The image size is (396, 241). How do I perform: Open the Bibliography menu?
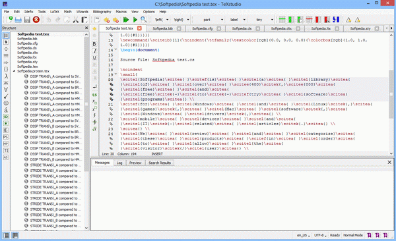[x=102, y=12]
